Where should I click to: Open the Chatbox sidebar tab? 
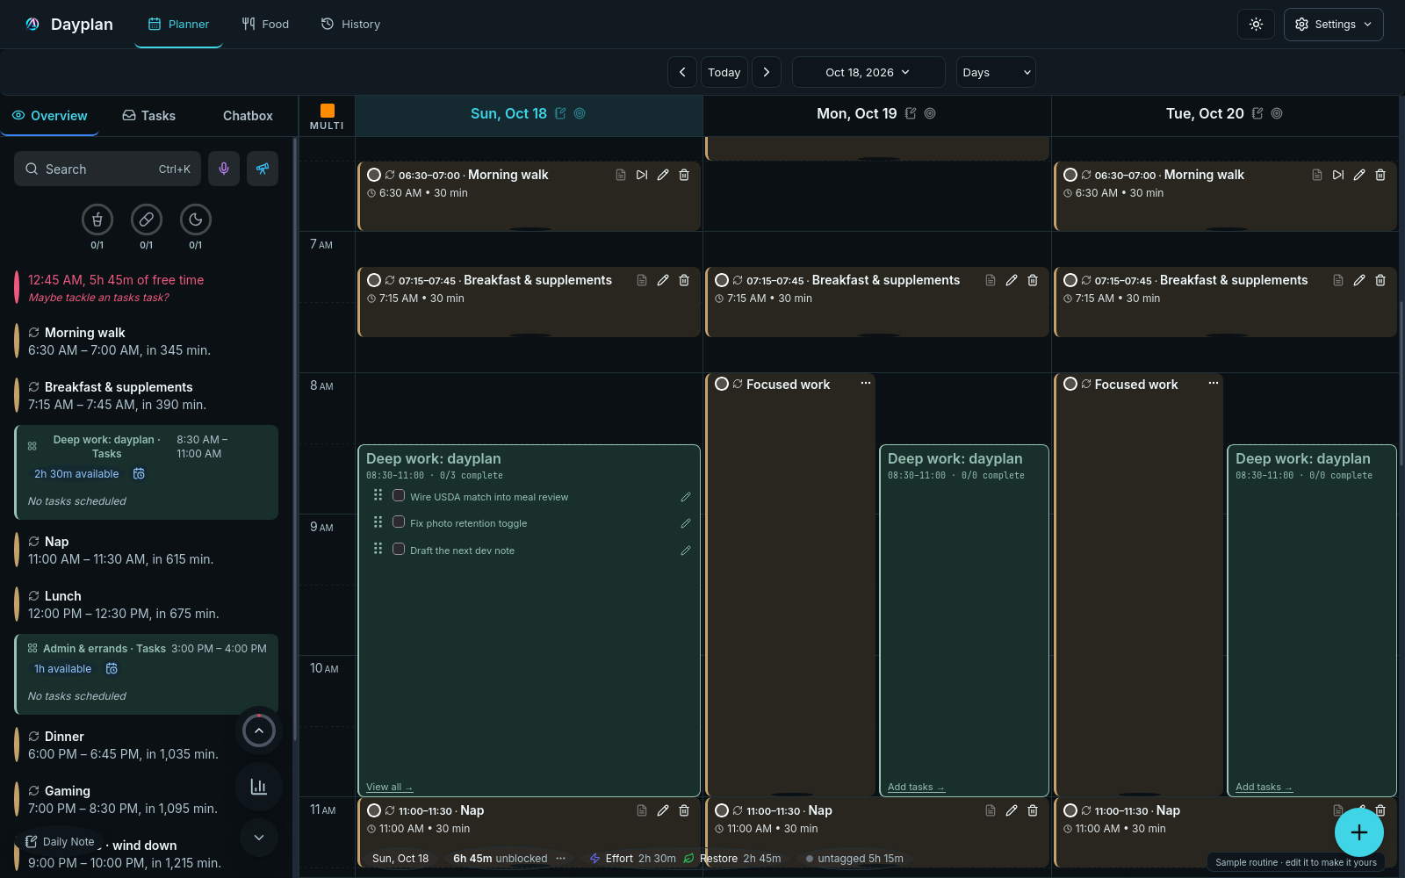[248, 116]
